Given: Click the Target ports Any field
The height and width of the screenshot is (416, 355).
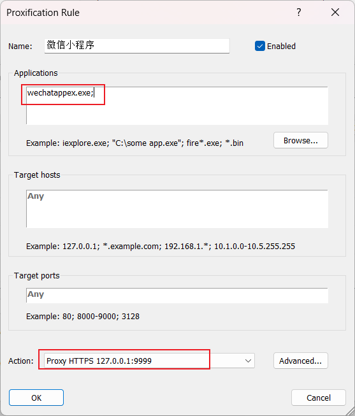Looking at the screenshot, I should (177, 296).
